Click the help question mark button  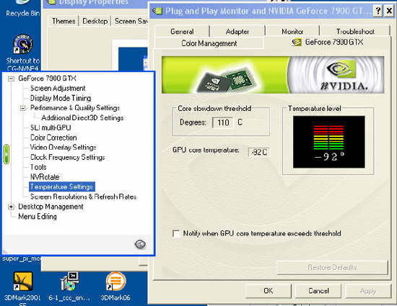point(378,11)
